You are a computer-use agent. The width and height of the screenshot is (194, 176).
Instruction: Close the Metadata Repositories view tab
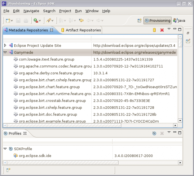click(51, 30)
